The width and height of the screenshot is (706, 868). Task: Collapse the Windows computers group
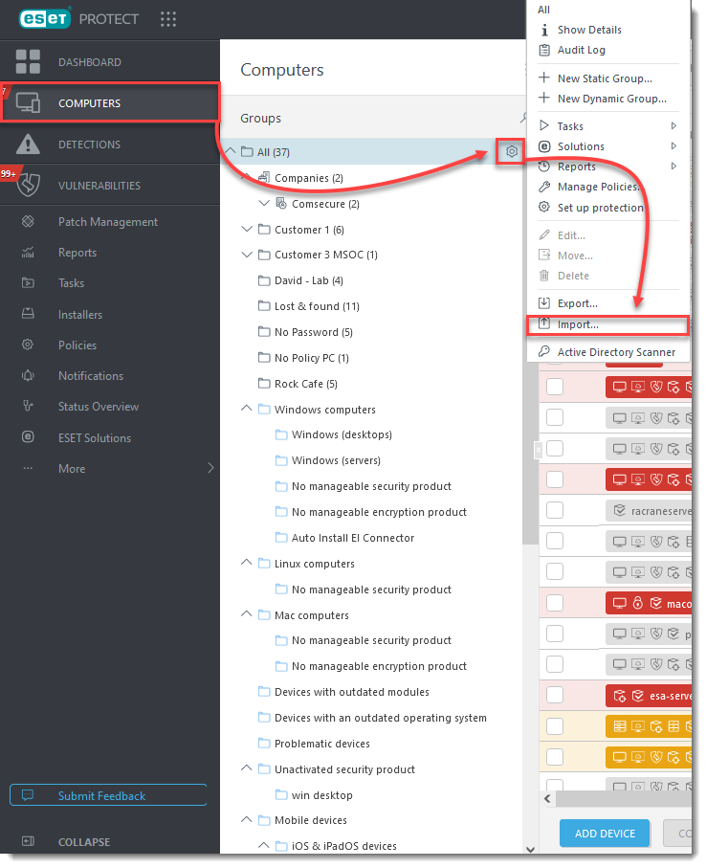pyautogui.click(x=247, y=409)
